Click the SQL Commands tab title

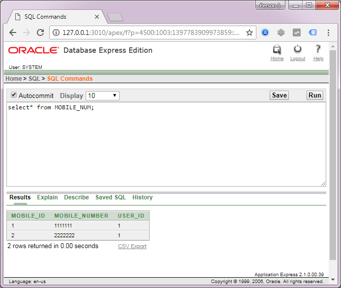pyautogui.click(x=45, y=17)
